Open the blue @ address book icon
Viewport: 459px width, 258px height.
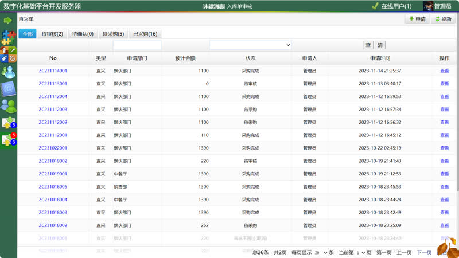(8, 89)
